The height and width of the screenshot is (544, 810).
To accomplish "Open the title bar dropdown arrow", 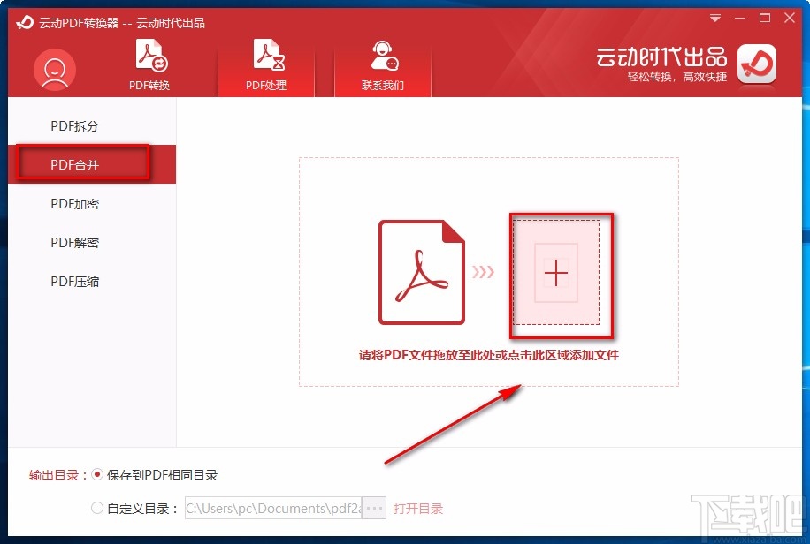I will pos(714,17).
